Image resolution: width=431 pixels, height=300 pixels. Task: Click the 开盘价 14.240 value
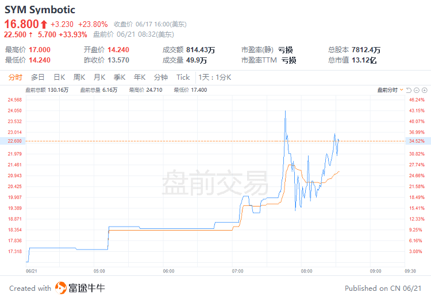(118, 50)
